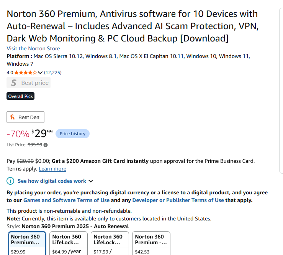Select Norton 360 Premium $42.53 style option
Screen dimensions: 283x255
pos(151,243)
